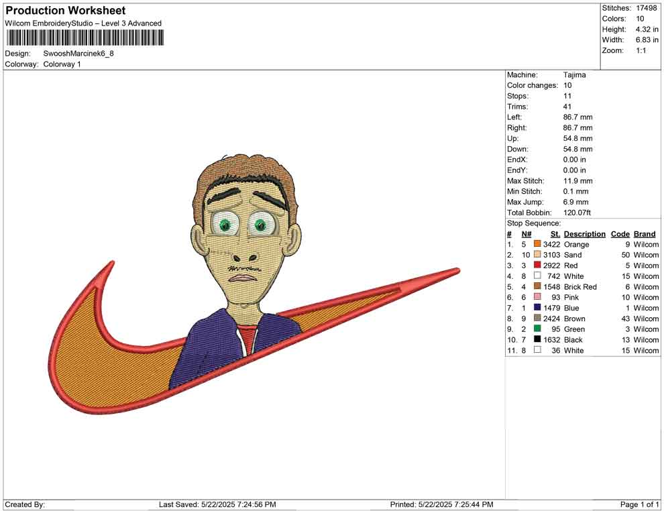The height and width of the screenshot is (511, 664).
Task: Click the Stops value 11
Action: coord(567,96)
